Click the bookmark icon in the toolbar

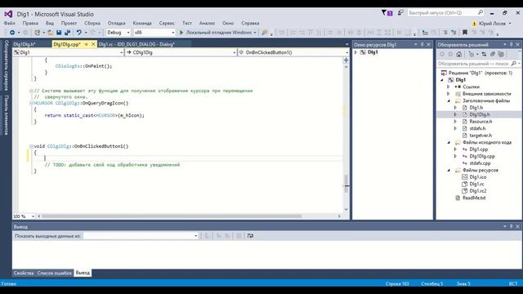tap(465, 33)
